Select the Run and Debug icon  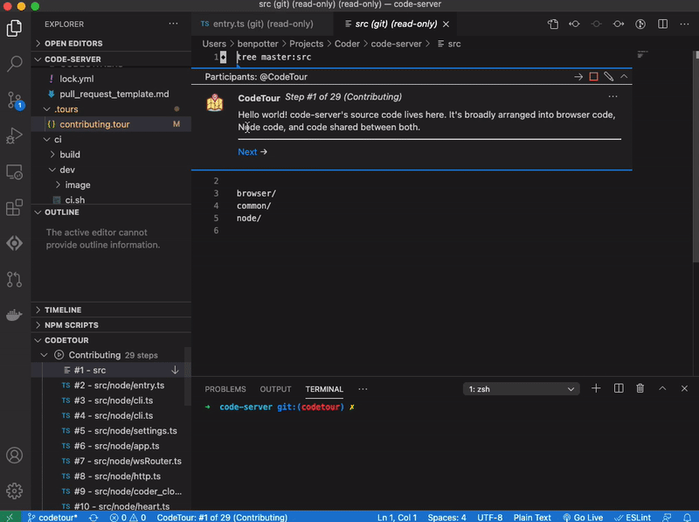(x=14, y=136)
